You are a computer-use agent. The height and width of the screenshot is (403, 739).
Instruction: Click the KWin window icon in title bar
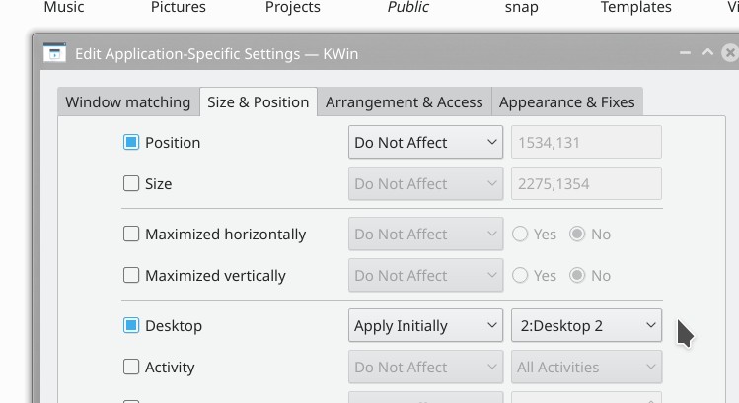click(54, 53)
